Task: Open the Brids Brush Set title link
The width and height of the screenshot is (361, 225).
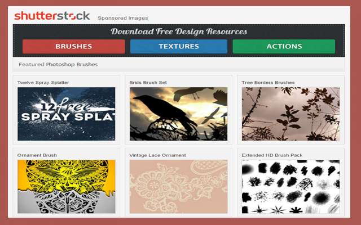Action: tap(148, 83)
